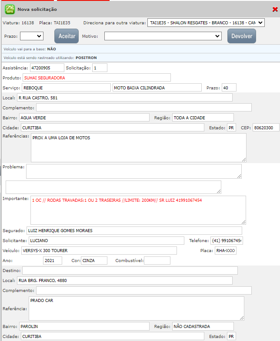Click the empty Problema text area

click(133, 171)
